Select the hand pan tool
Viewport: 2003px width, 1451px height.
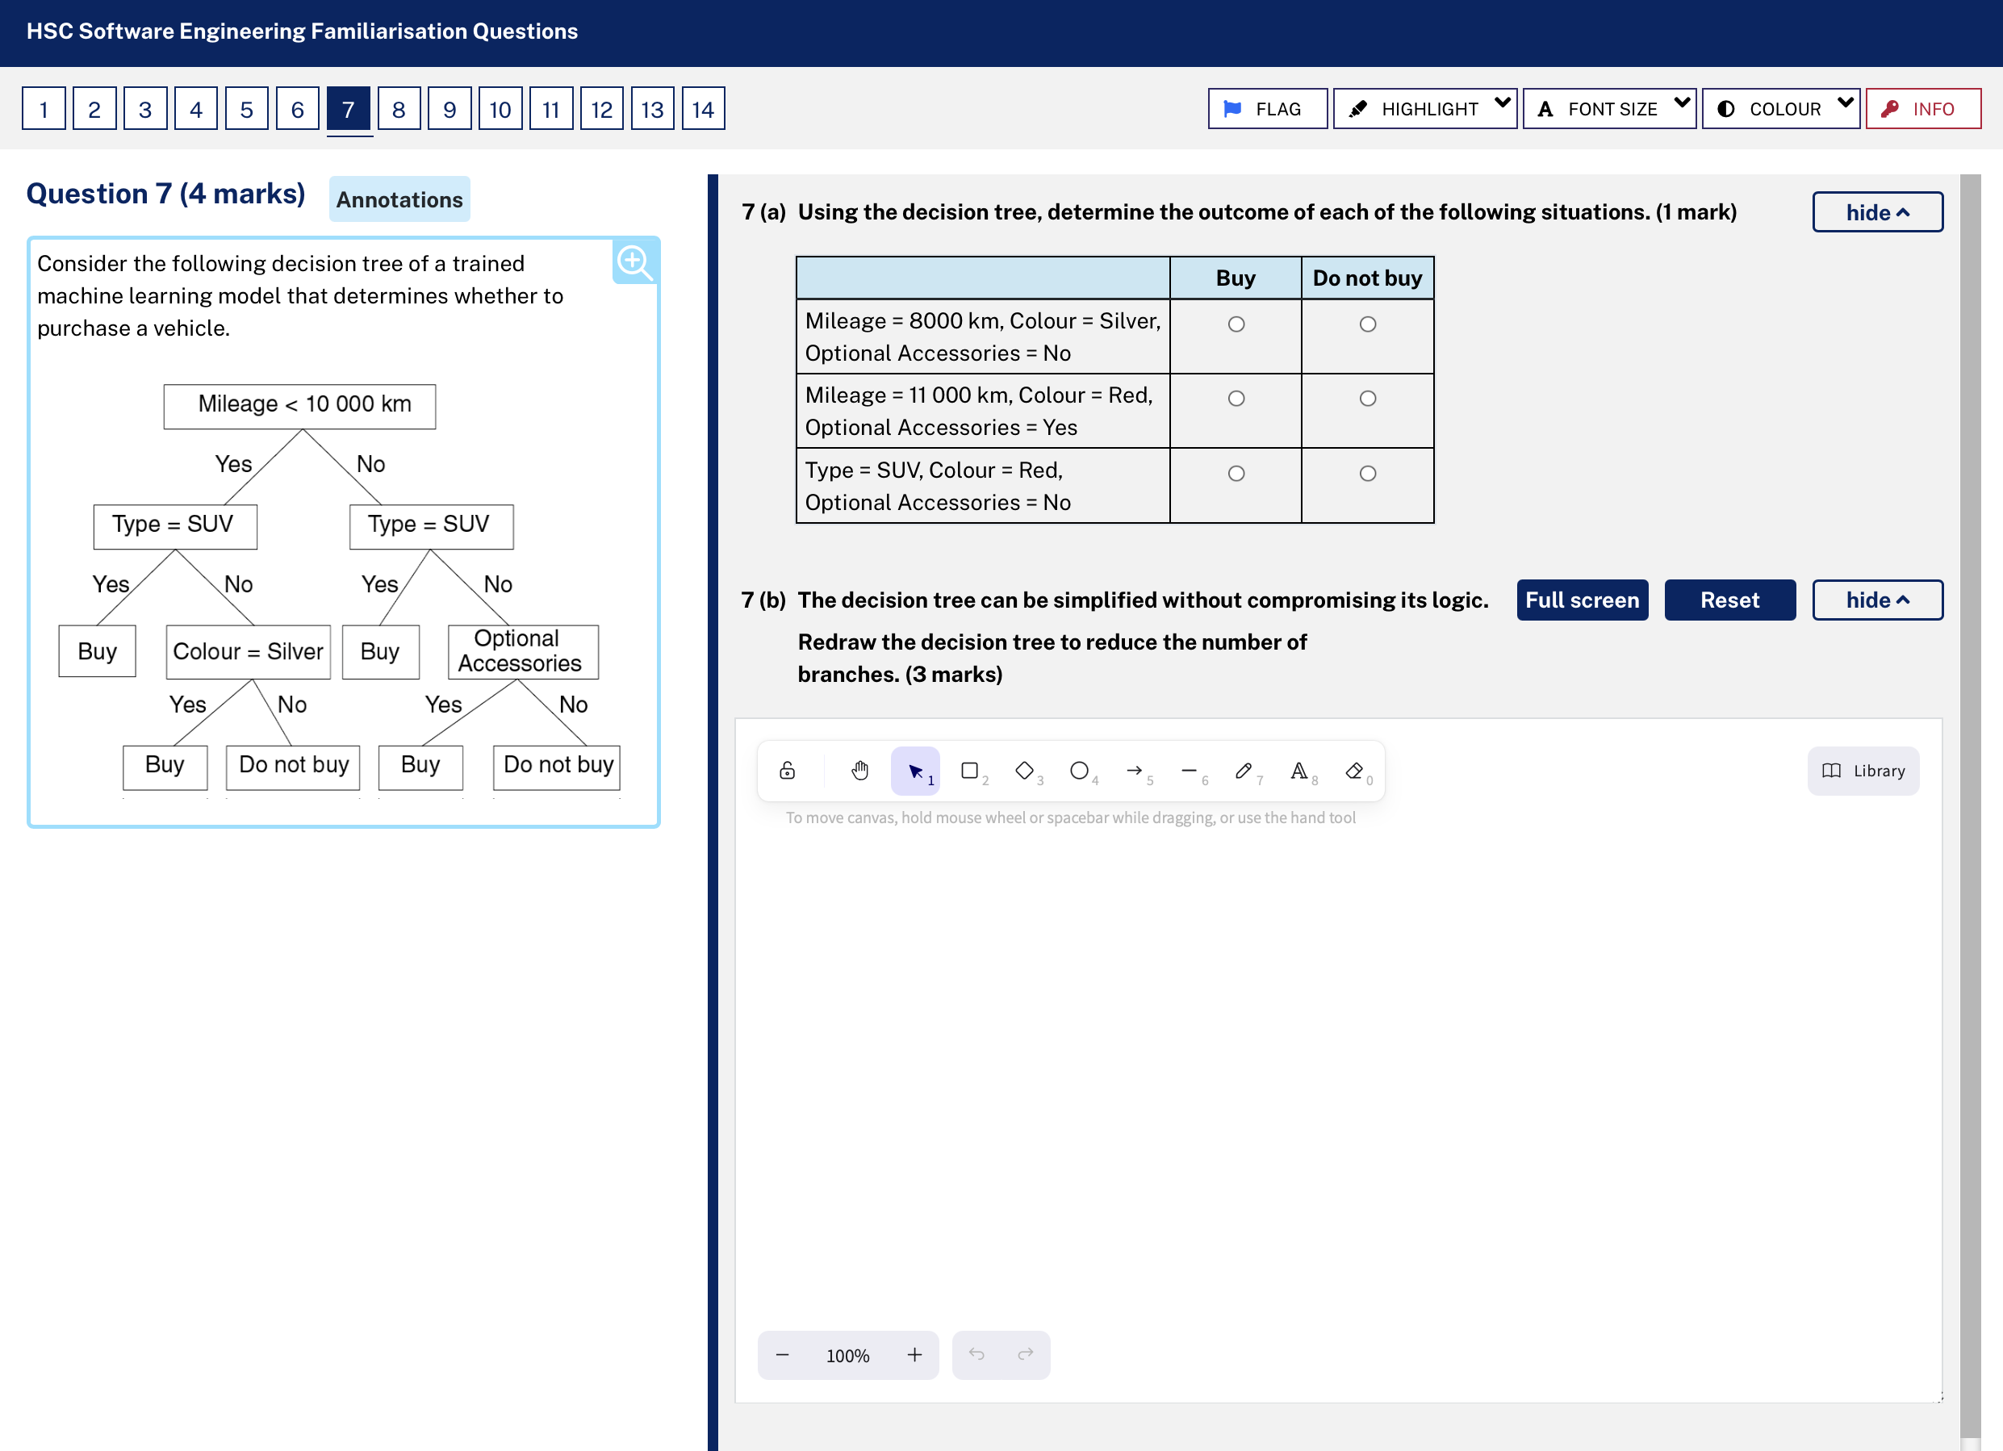[859, 771]
